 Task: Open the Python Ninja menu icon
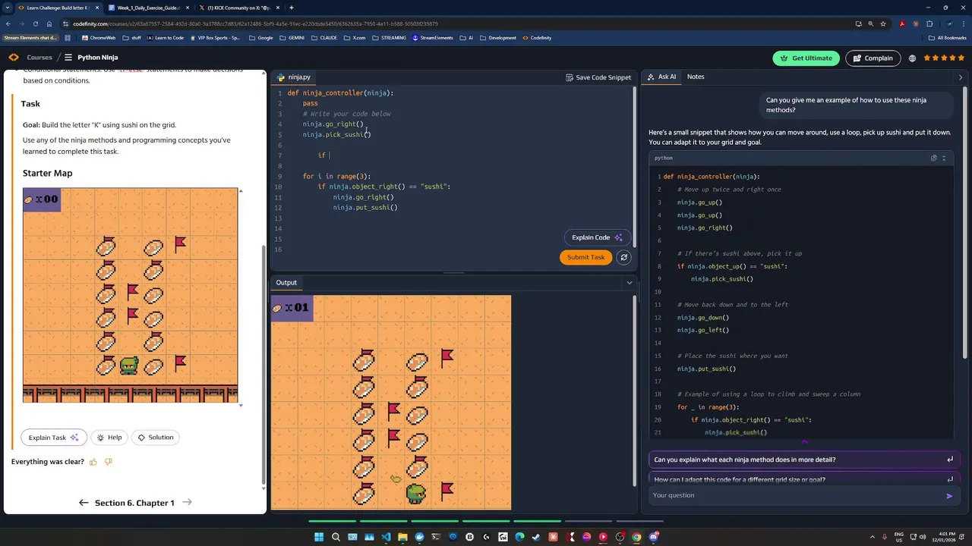coord(68,58)
